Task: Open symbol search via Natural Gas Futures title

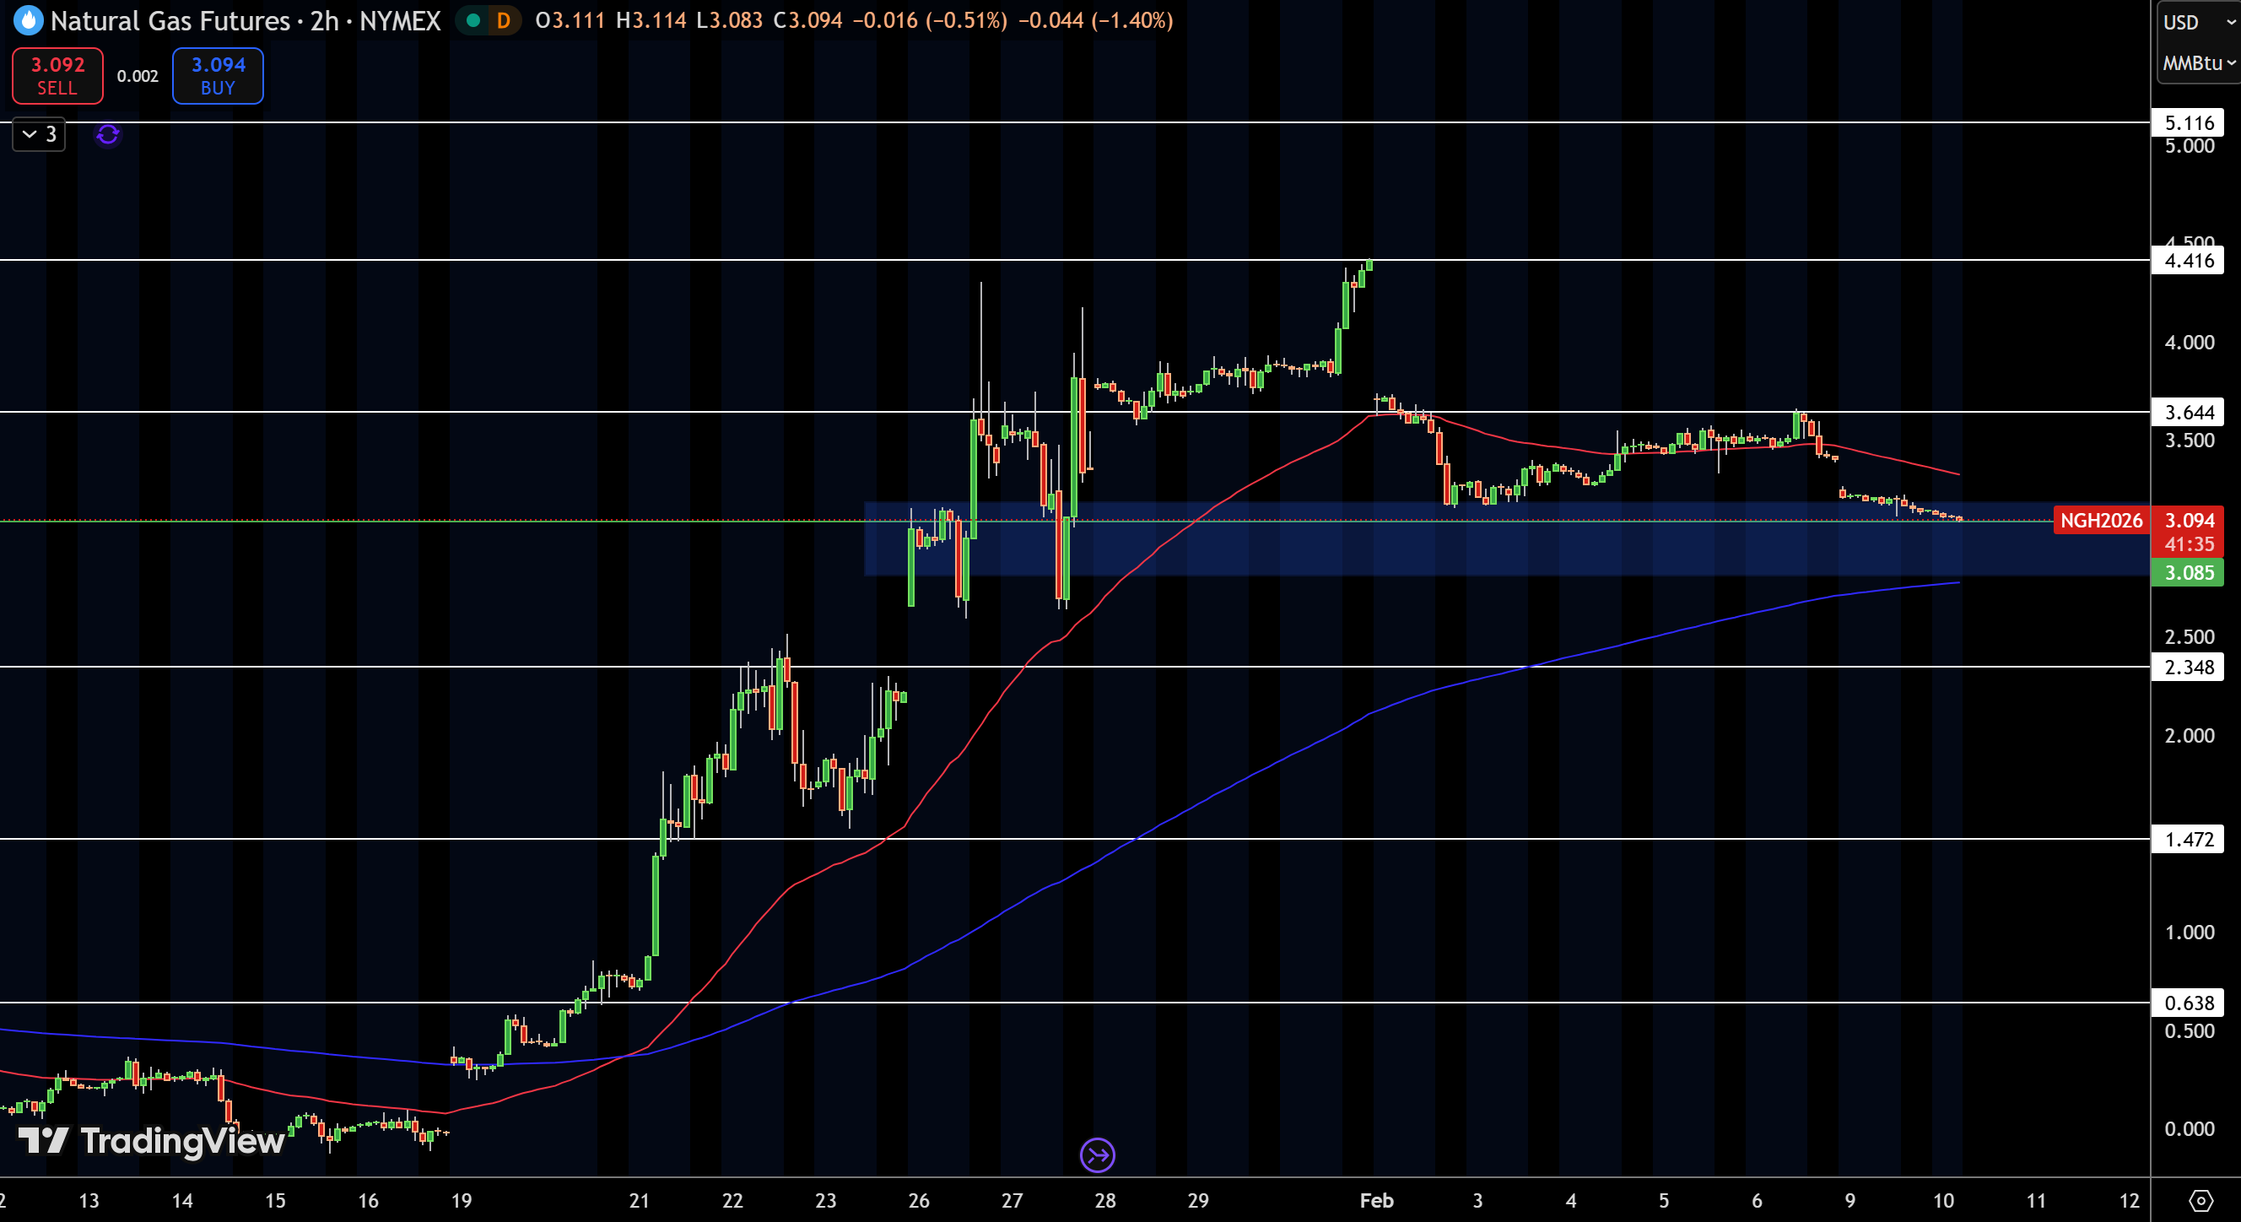Action: click(x=170, y=20)
